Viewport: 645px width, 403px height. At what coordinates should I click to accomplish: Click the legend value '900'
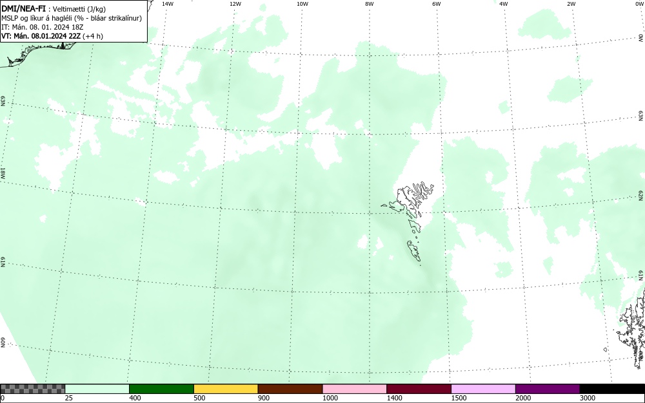coord(264,398)
